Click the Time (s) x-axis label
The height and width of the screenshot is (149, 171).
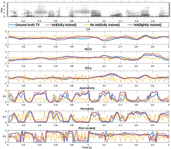(88, 147)
